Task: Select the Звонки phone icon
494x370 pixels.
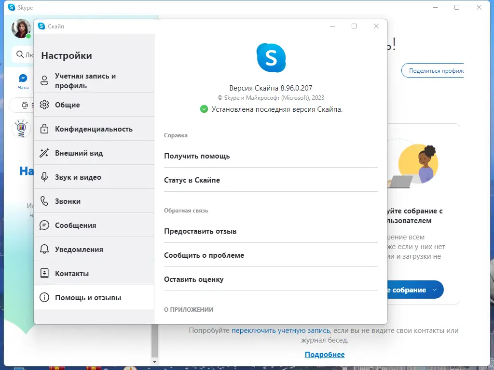Action: tap(45, 201)
